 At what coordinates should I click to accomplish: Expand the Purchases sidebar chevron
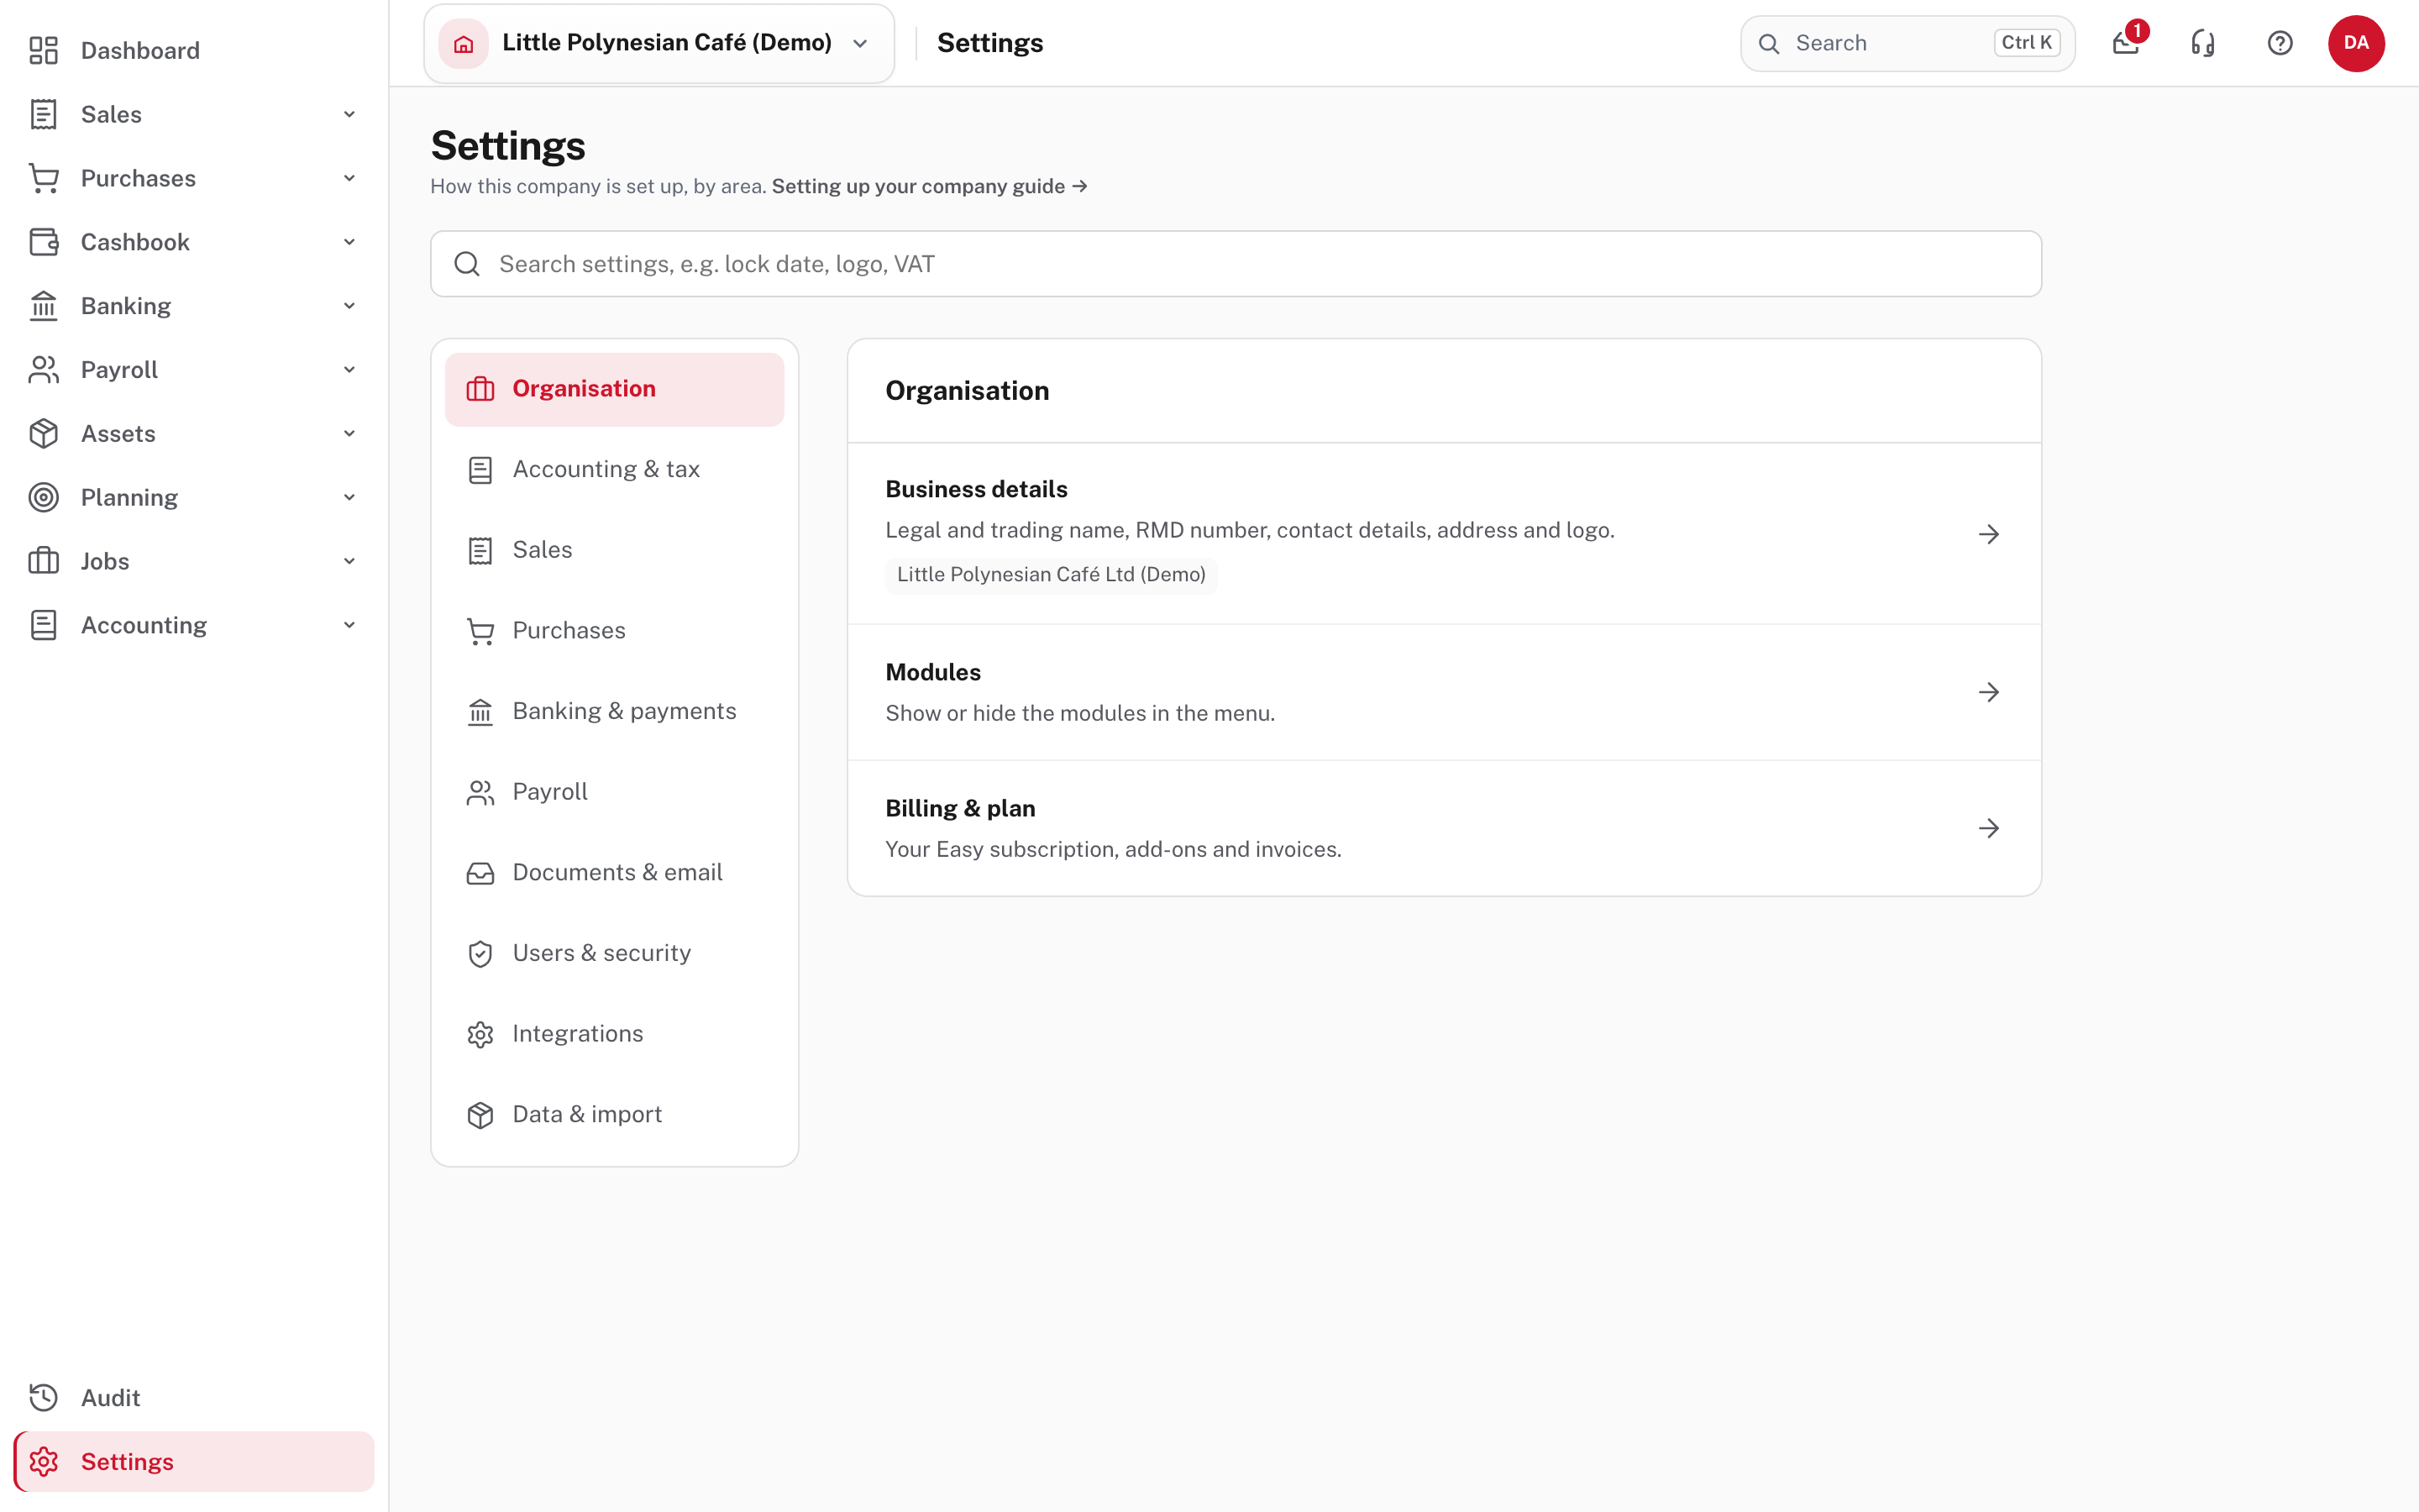(349, 178)
